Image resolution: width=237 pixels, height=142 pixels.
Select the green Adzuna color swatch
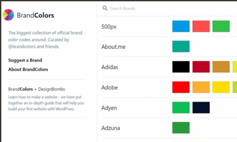(181, 128)
